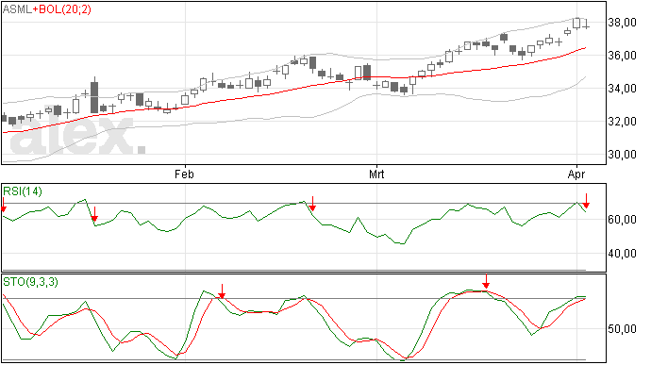The height and width of the screenshot is (365, 651).
Task: Click the Feb month label
Action: pyautogui.click(x=184, y=174)
